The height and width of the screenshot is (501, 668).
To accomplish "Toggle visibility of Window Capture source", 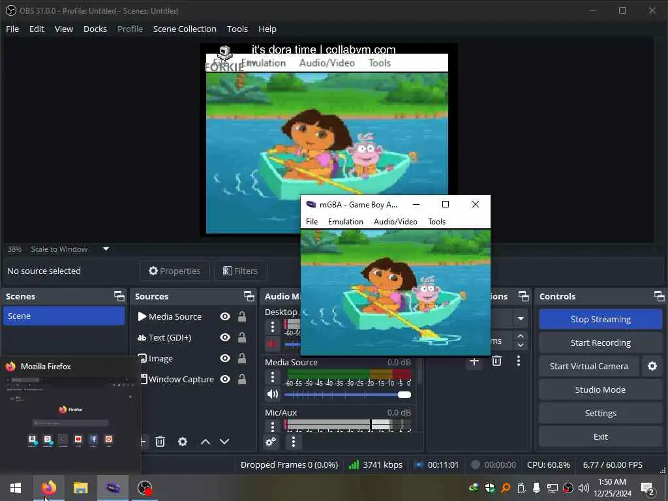I will pyautogui.click(x=225, y=379).
